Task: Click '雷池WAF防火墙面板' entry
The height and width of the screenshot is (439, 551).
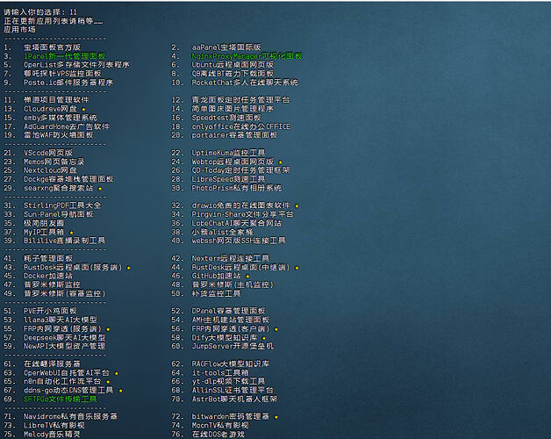Action: click(58, 135)
